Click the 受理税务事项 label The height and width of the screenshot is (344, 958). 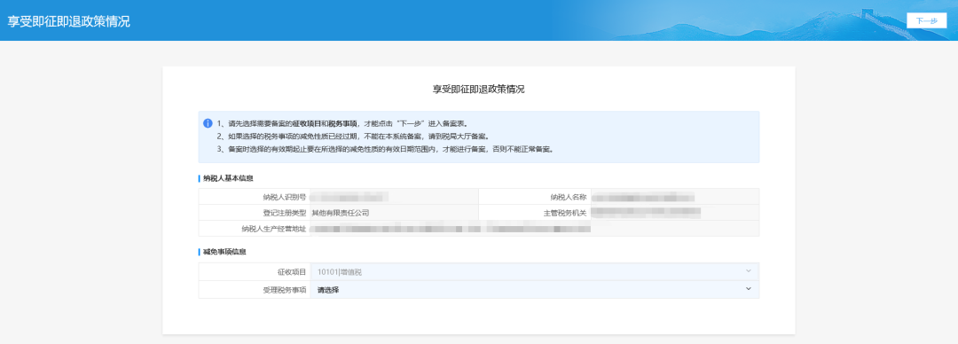pyautogui.click(x=284, y=290)
